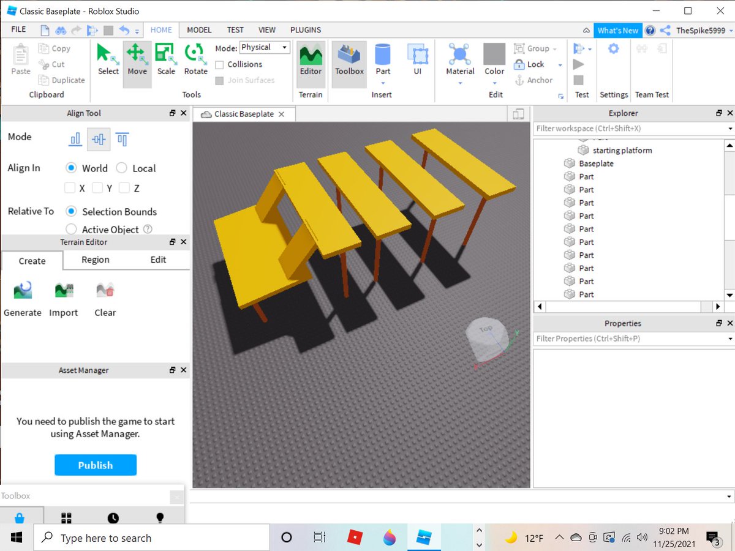Click the Anchor tool
The width and height of the screenshot is (735, 551).
tap(533, 80)
